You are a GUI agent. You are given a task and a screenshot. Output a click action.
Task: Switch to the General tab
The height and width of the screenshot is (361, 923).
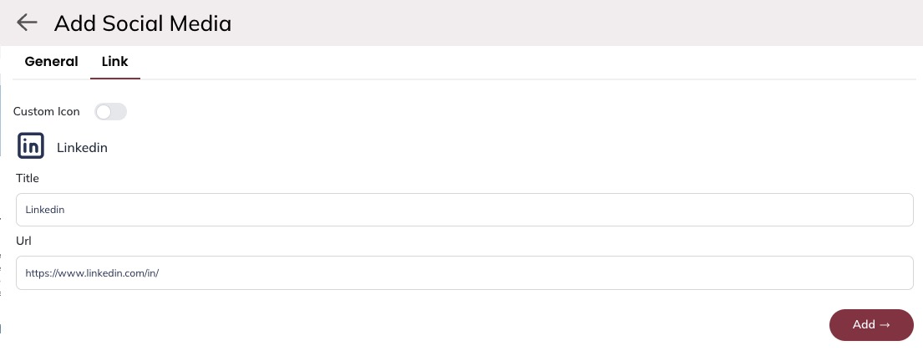51,61
